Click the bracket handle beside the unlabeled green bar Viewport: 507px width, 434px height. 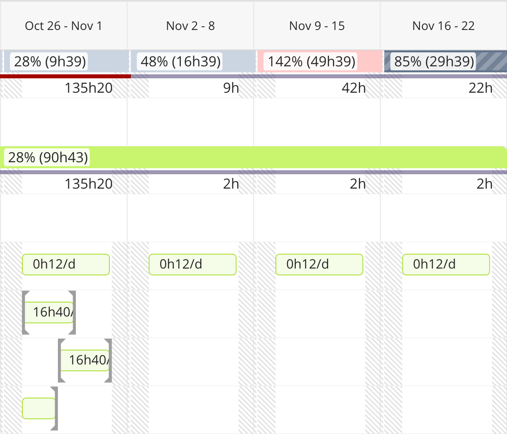(55, 408)
